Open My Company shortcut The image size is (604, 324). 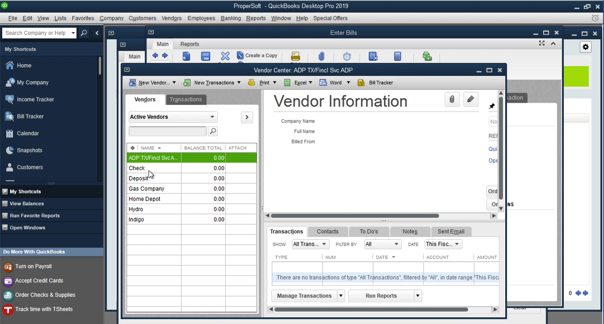pos(26,82)
